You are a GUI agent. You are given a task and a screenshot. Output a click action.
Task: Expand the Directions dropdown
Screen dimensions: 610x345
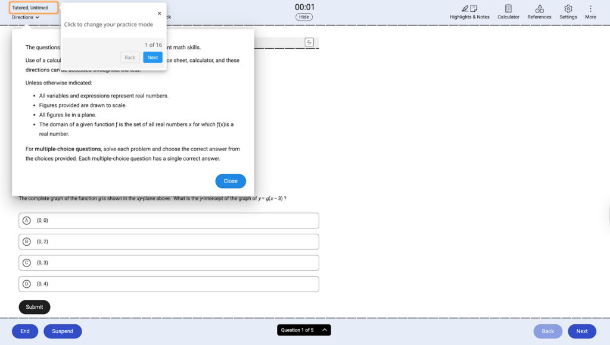click(24, 18)
